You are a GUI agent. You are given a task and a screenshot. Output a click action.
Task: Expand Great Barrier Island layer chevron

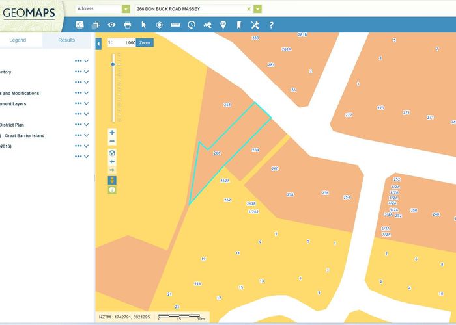coord(86,135)
